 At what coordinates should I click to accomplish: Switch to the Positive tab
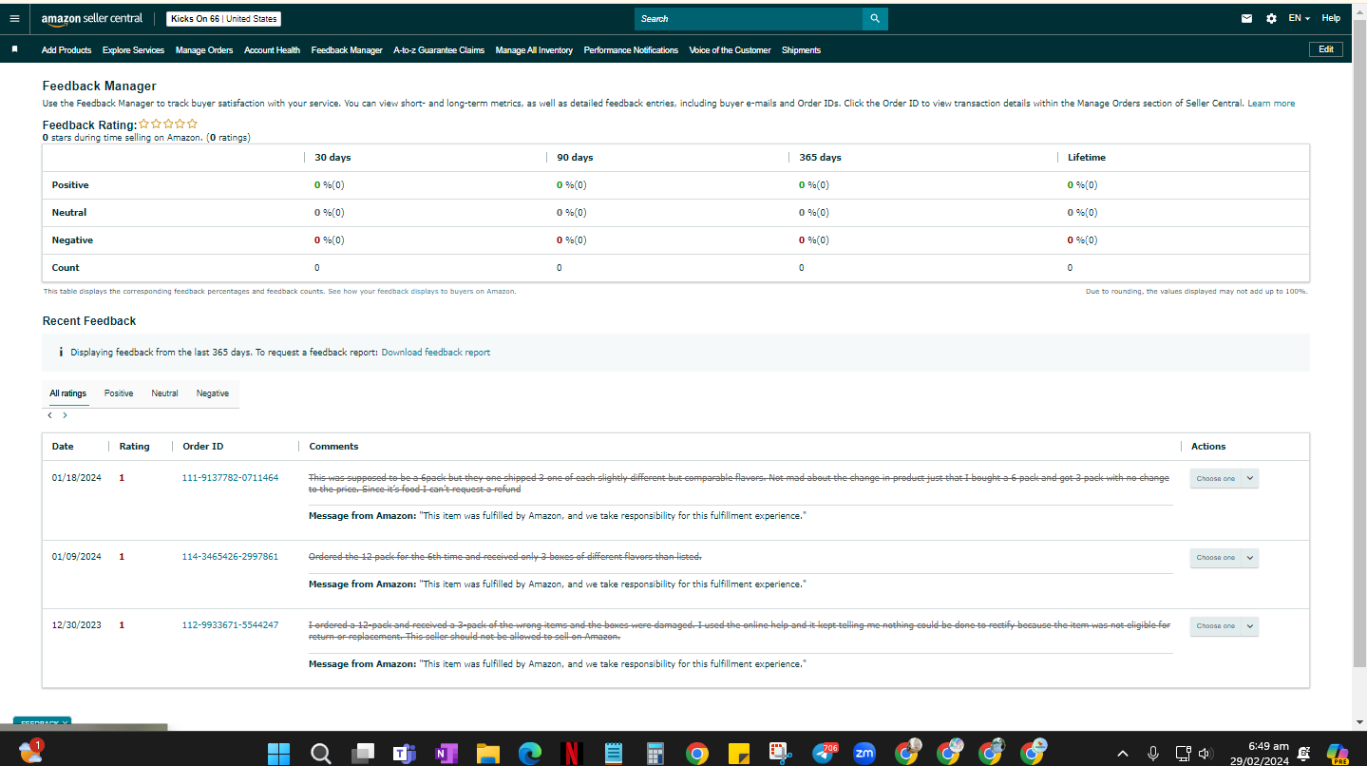point(119,393)
